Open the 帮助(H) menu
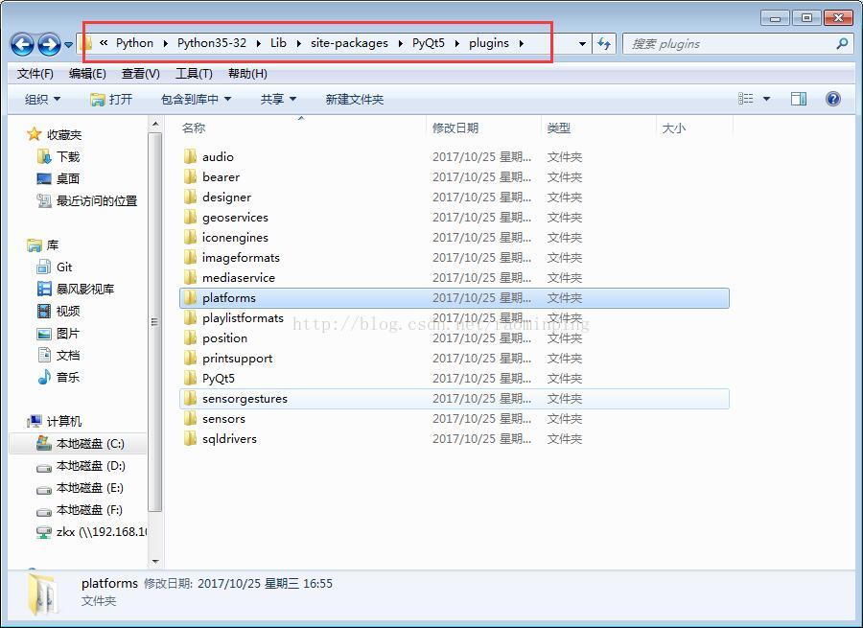The image size is (863, 628). click(247, 74)
